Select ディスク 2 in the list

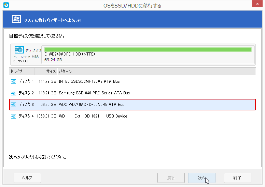coord(132,93)
